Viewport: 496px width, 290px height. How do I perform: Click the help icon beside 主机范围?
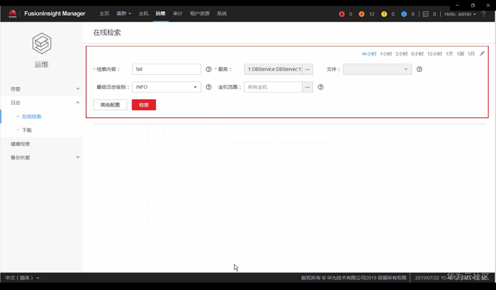click(x=320, y=87)
